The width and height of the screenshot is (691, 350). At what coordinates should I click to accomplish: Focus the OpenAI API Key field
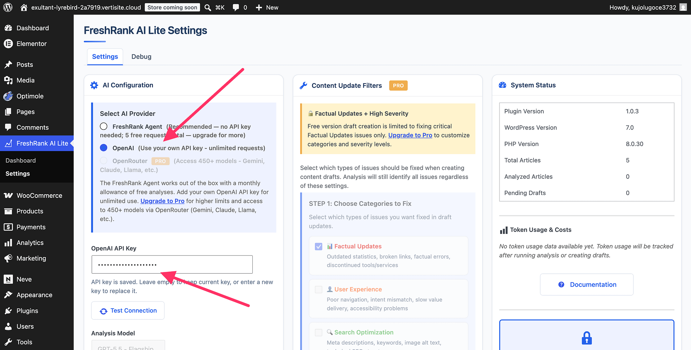(172, 264)
